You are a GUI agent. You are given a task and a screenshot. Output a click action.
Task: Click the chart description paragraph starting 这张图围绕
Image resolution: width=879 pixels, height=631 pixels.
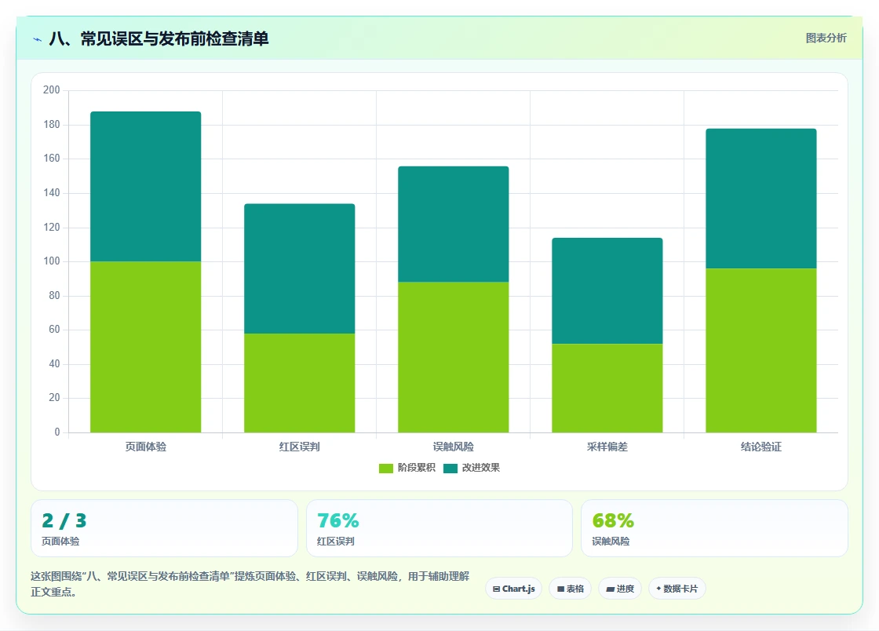coord(250,584)
